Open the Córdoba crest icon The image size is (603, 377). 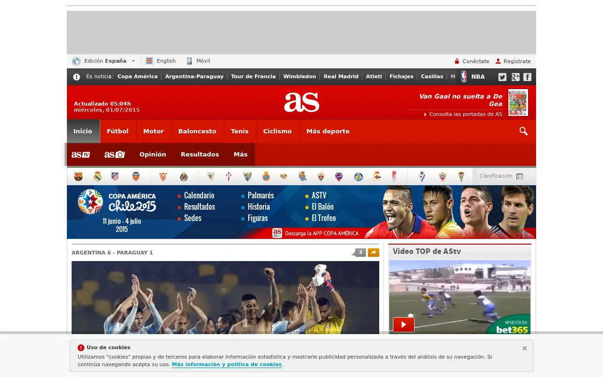[x=462, y=177]
